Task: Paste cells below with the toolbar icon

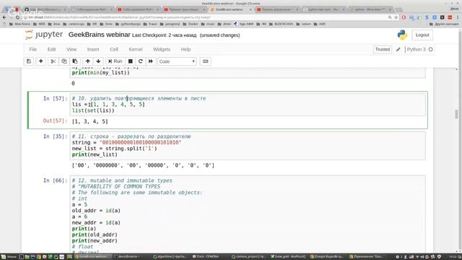Action: tap(75, 61)
